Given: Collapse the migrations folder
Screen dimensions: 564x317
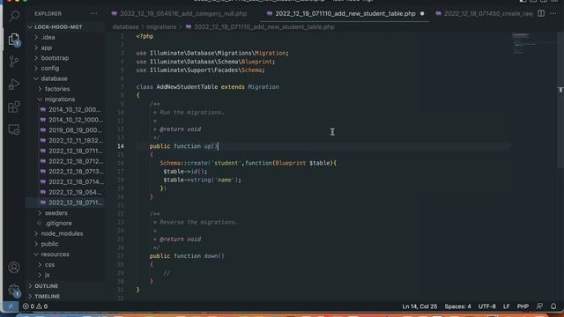Looking at the screenshot, I should (60, 100).
